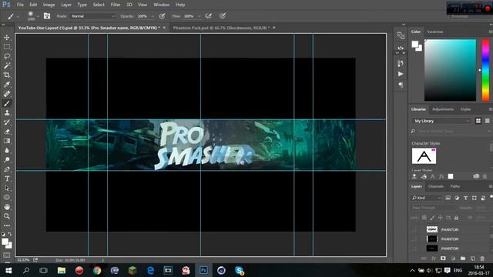
Task: Open the brush Mode dropdown showing Normal
Action: tap(92, 16)
